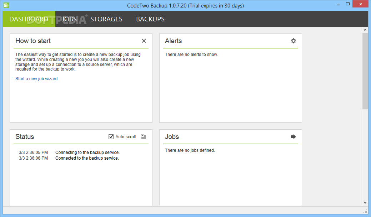The height and width of the screenshot is (217, 371).
Task: Open the Alerts settings gear icon
Action: [x=294, y=41]
